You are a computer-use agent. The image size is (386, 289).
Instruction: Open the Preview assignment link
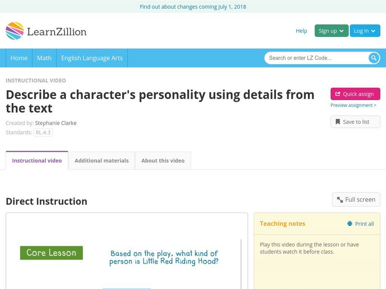pyautogui.click(x=353, y=105)
